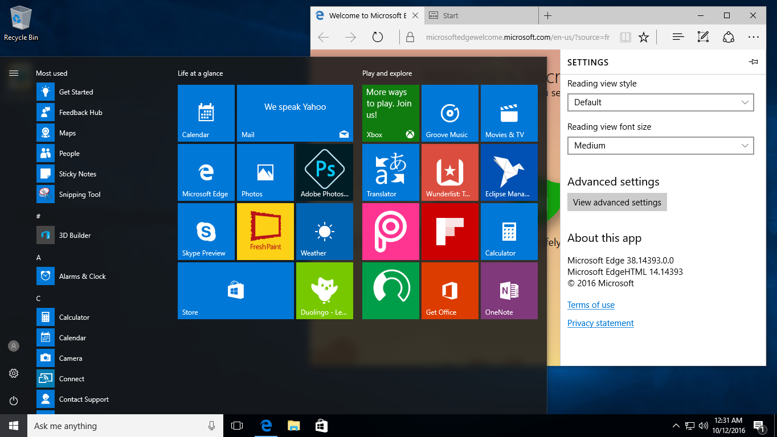Open the Privacy statement link
This screenshot has width=777, height=437.
(600, 323)
